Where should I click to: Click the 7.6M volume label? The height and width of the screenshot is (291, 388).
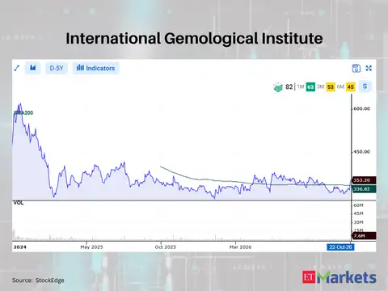click(x=364, y=236)
